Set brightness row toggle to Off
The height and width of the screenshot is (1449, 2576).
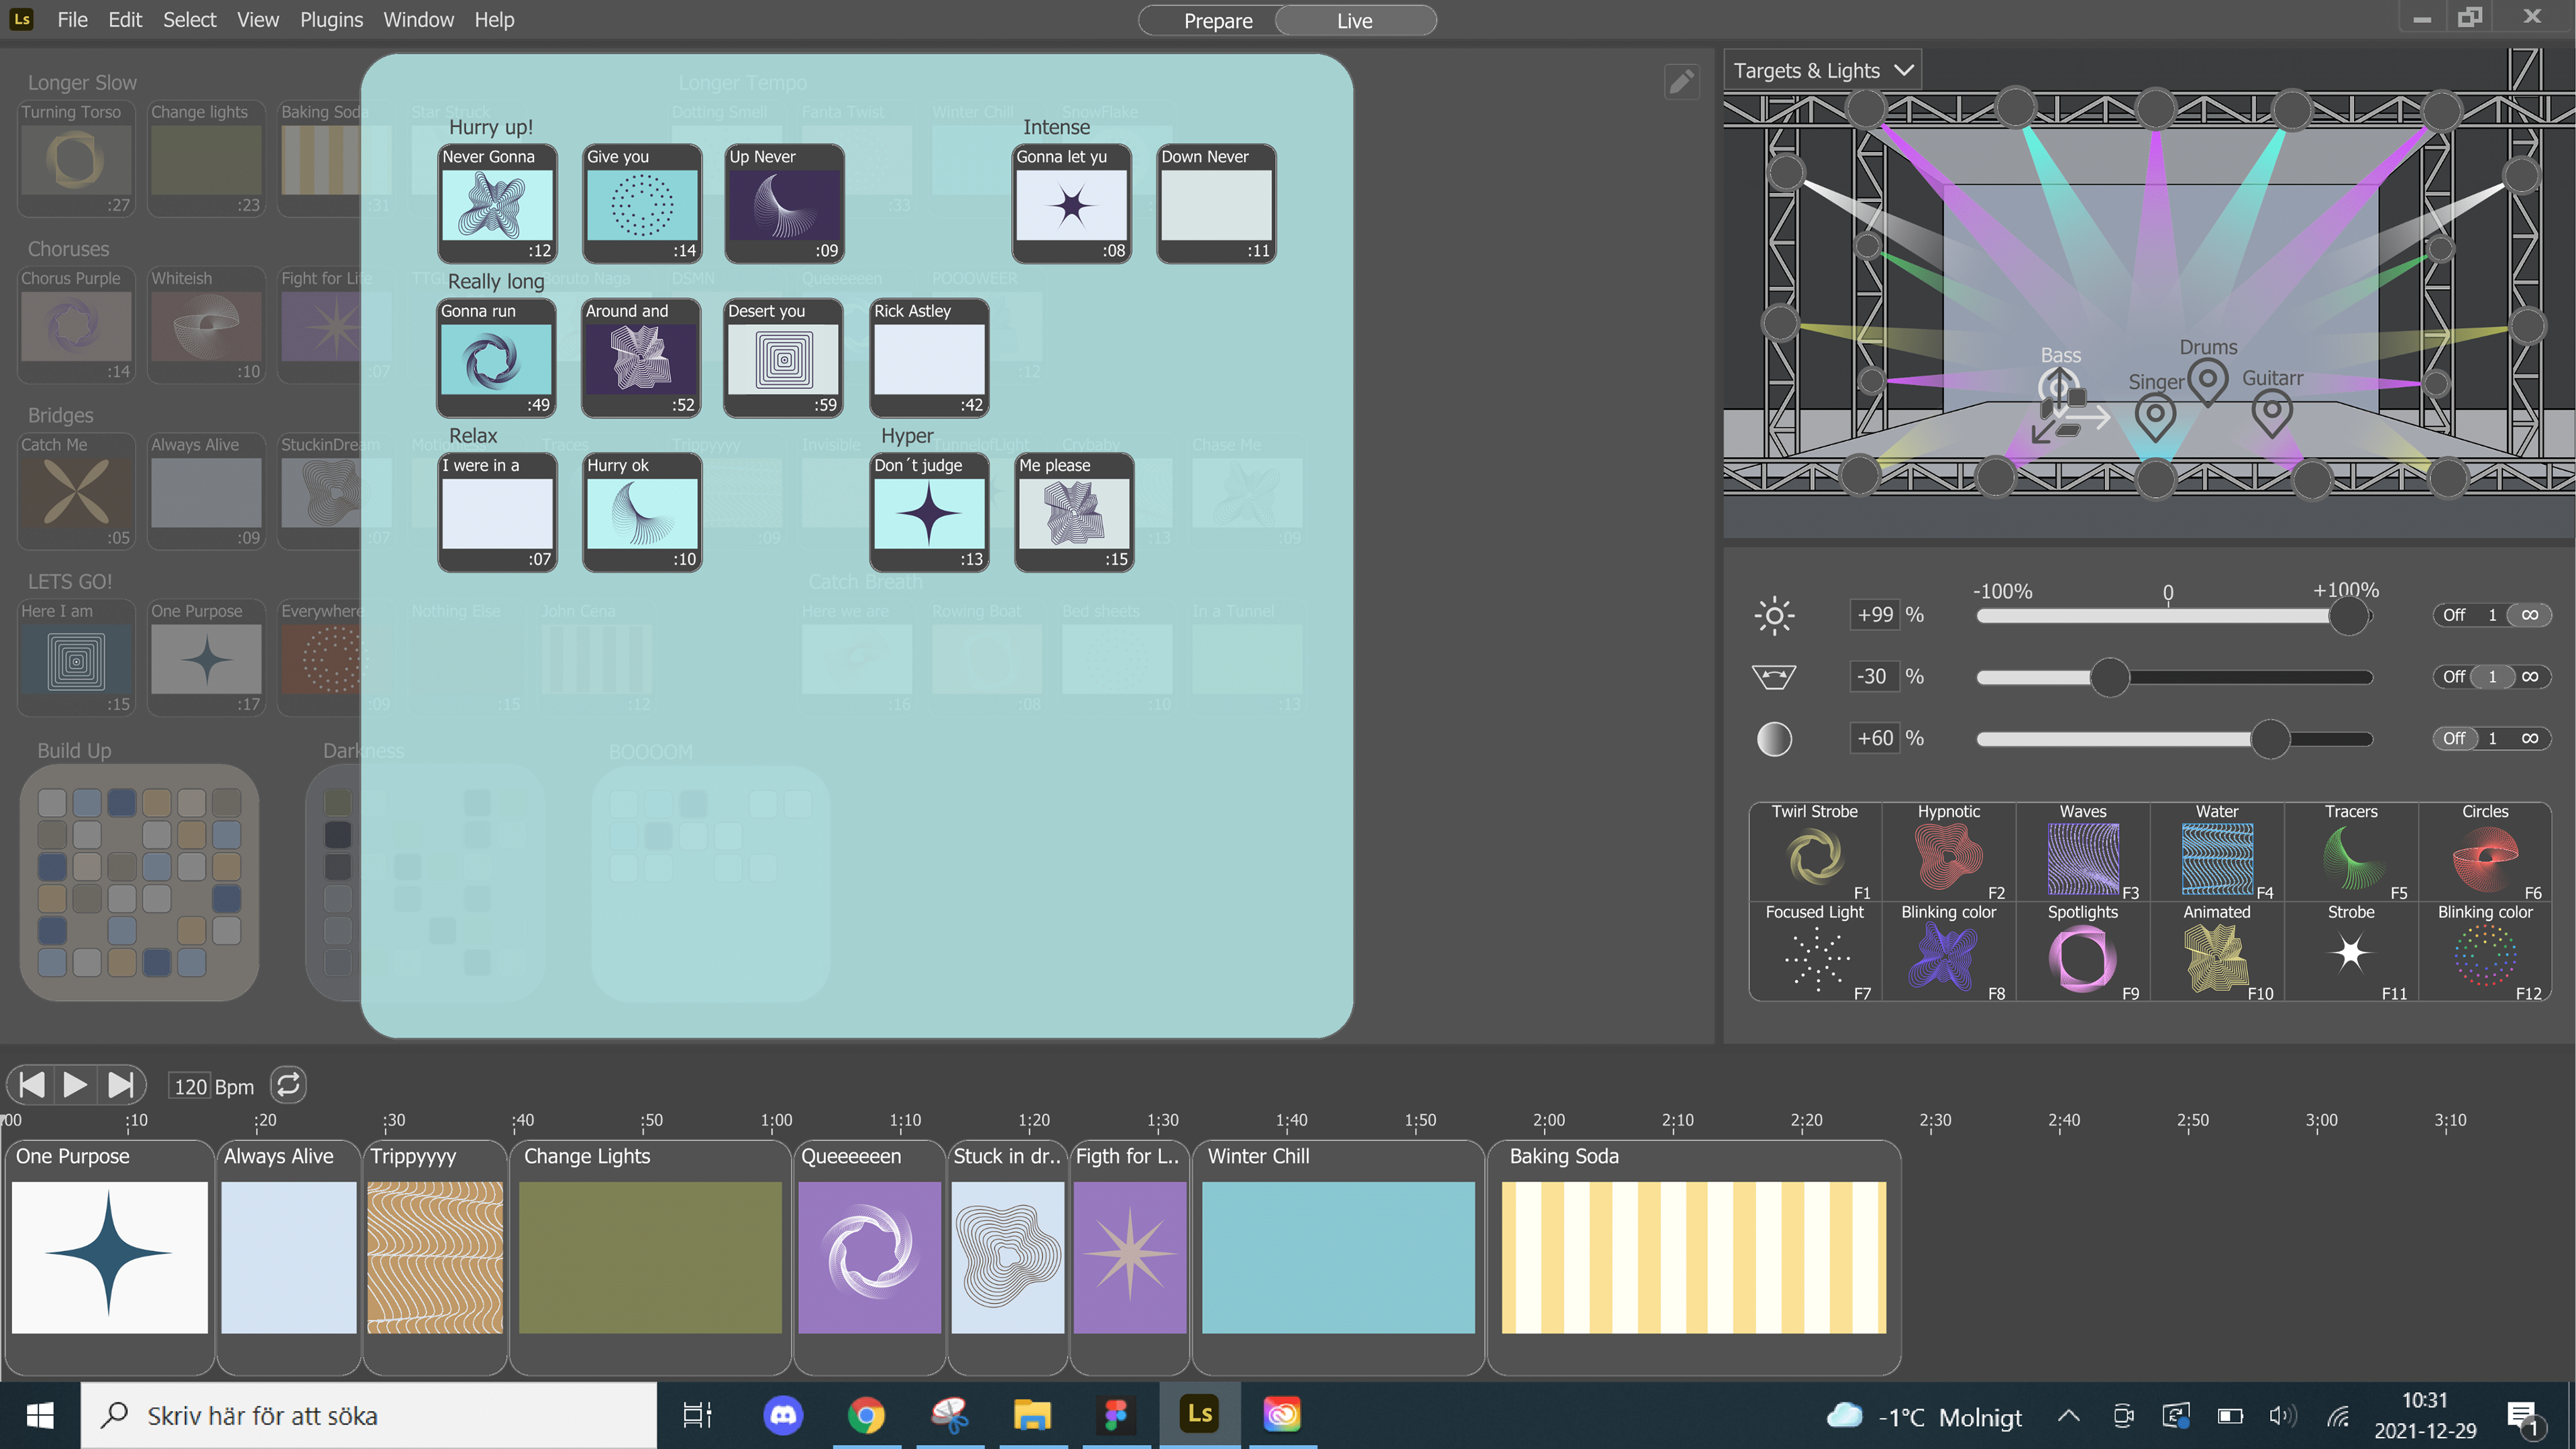tap(2454, 615)
